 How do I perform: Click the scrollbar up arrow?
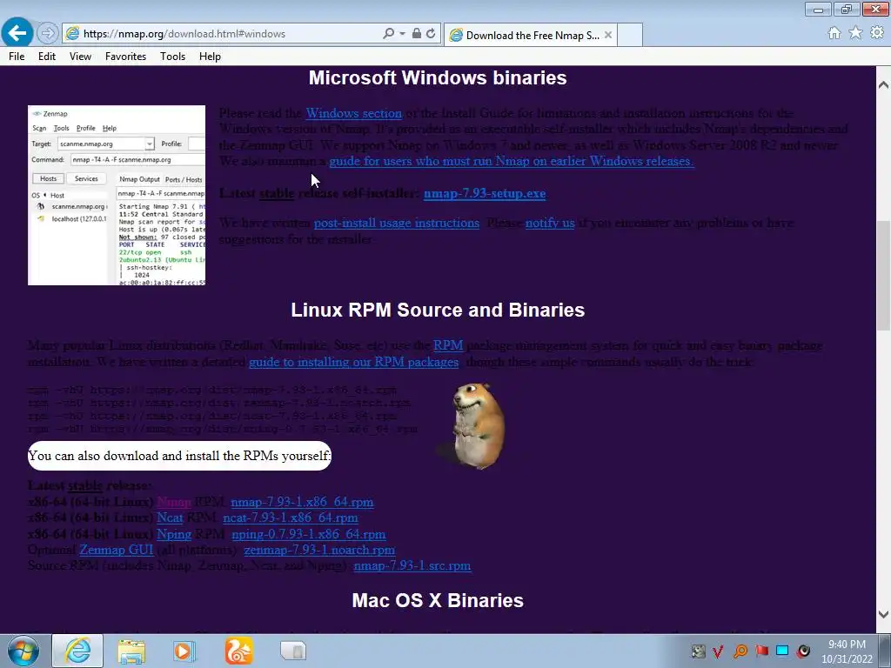coord(883,84)
